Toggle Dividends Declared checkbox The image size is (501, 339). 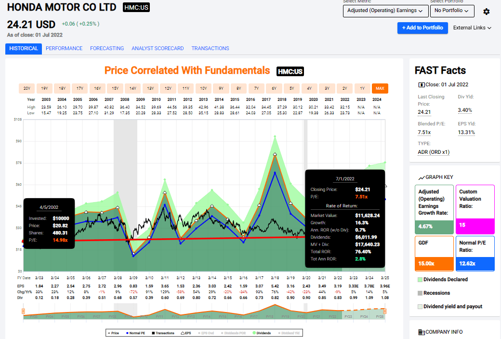coord(420,280)
